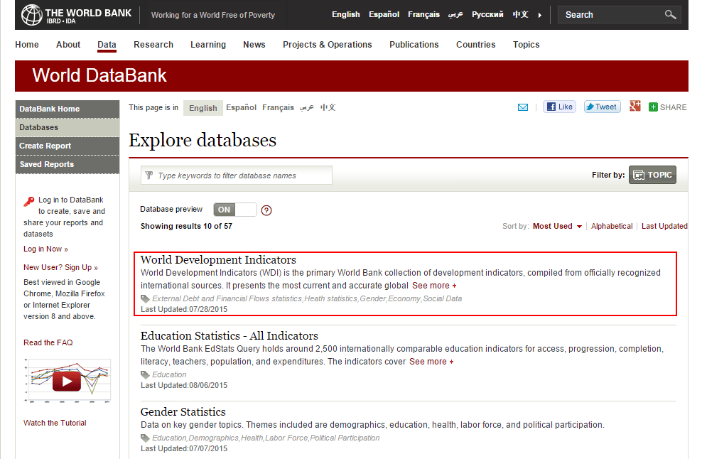
Task: Switch header language to Chinese 中文
Action: (x=520, y=15)
